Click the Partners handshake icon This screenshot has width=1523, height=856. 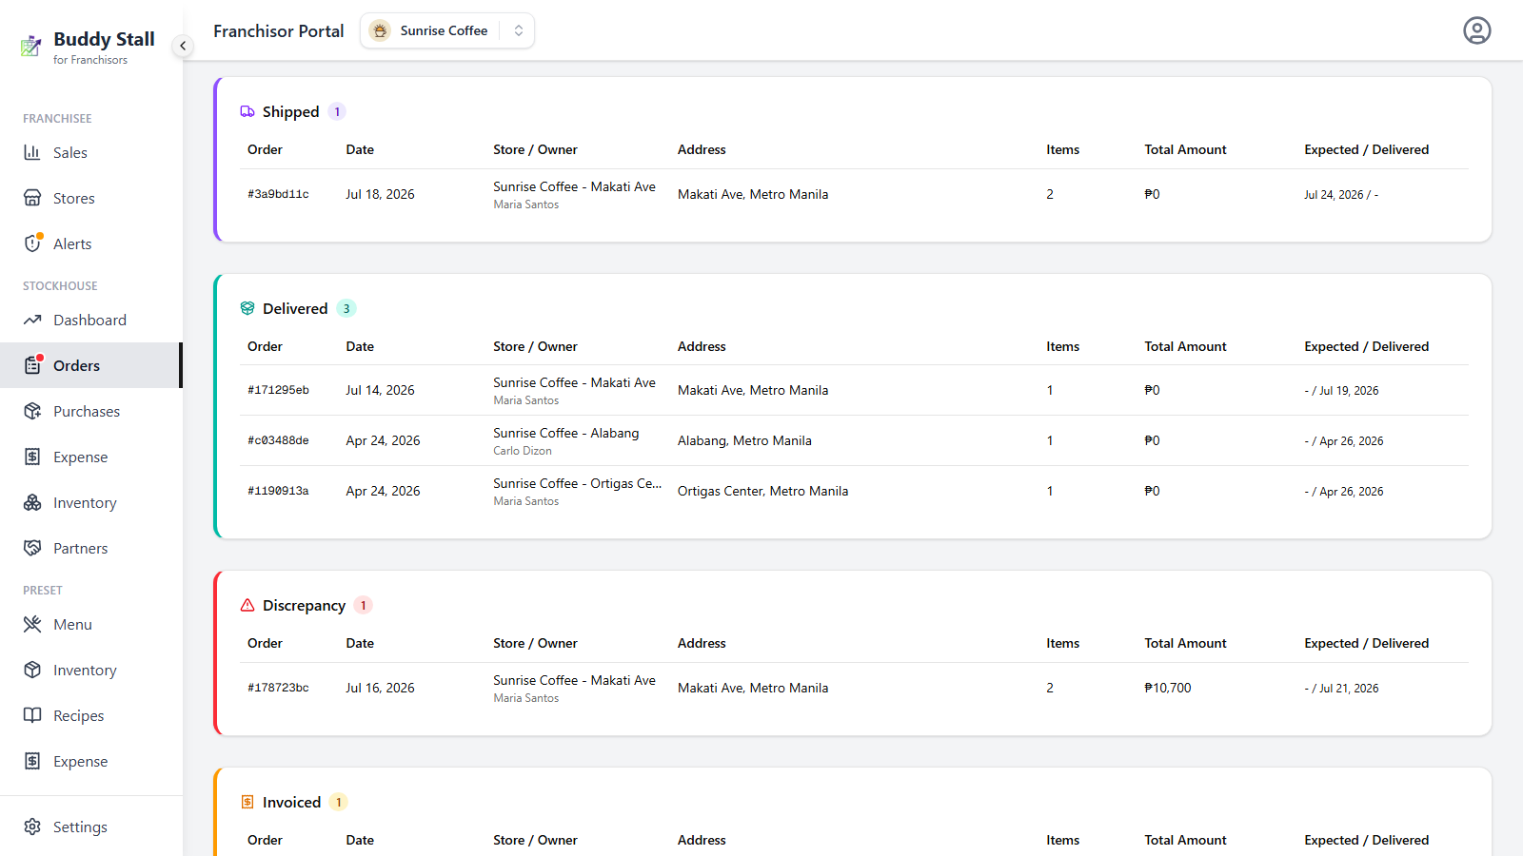click(x=32, y=548)
